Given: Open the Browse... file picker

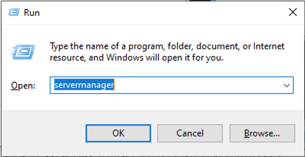Looking at the screenshot, I should click(x=262, y=133).
